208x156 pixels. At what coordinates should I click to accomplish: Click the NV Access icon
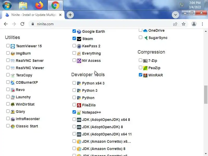click(x=79, y=61)
